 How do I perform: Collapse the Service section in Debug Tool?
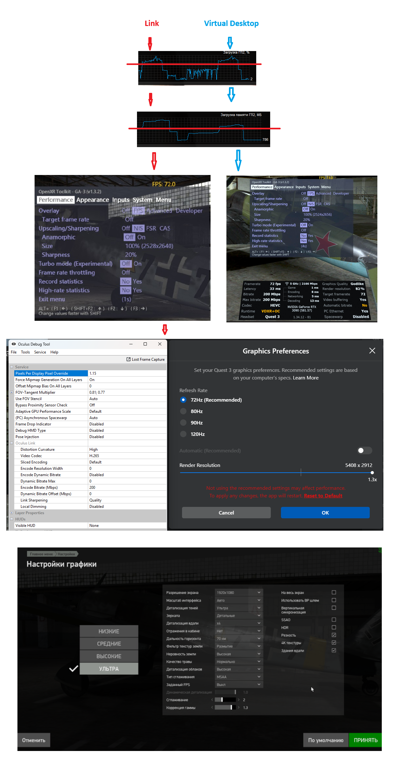(x=12, y=367)
